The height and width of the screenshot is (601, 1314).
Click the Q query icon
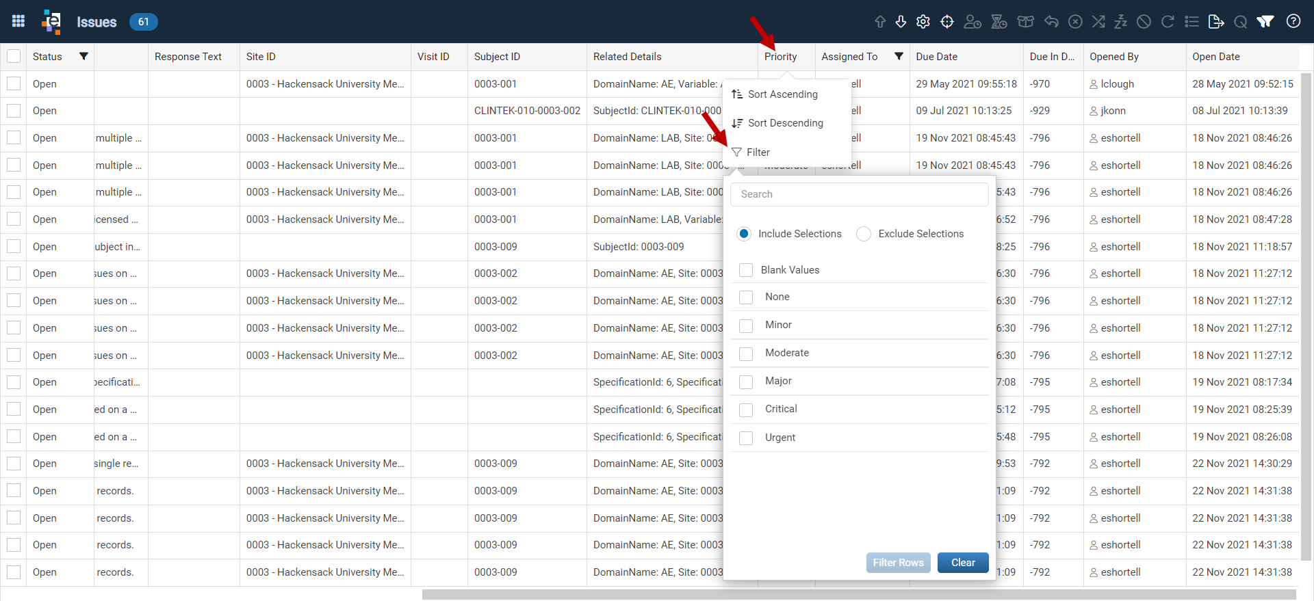1240,22
